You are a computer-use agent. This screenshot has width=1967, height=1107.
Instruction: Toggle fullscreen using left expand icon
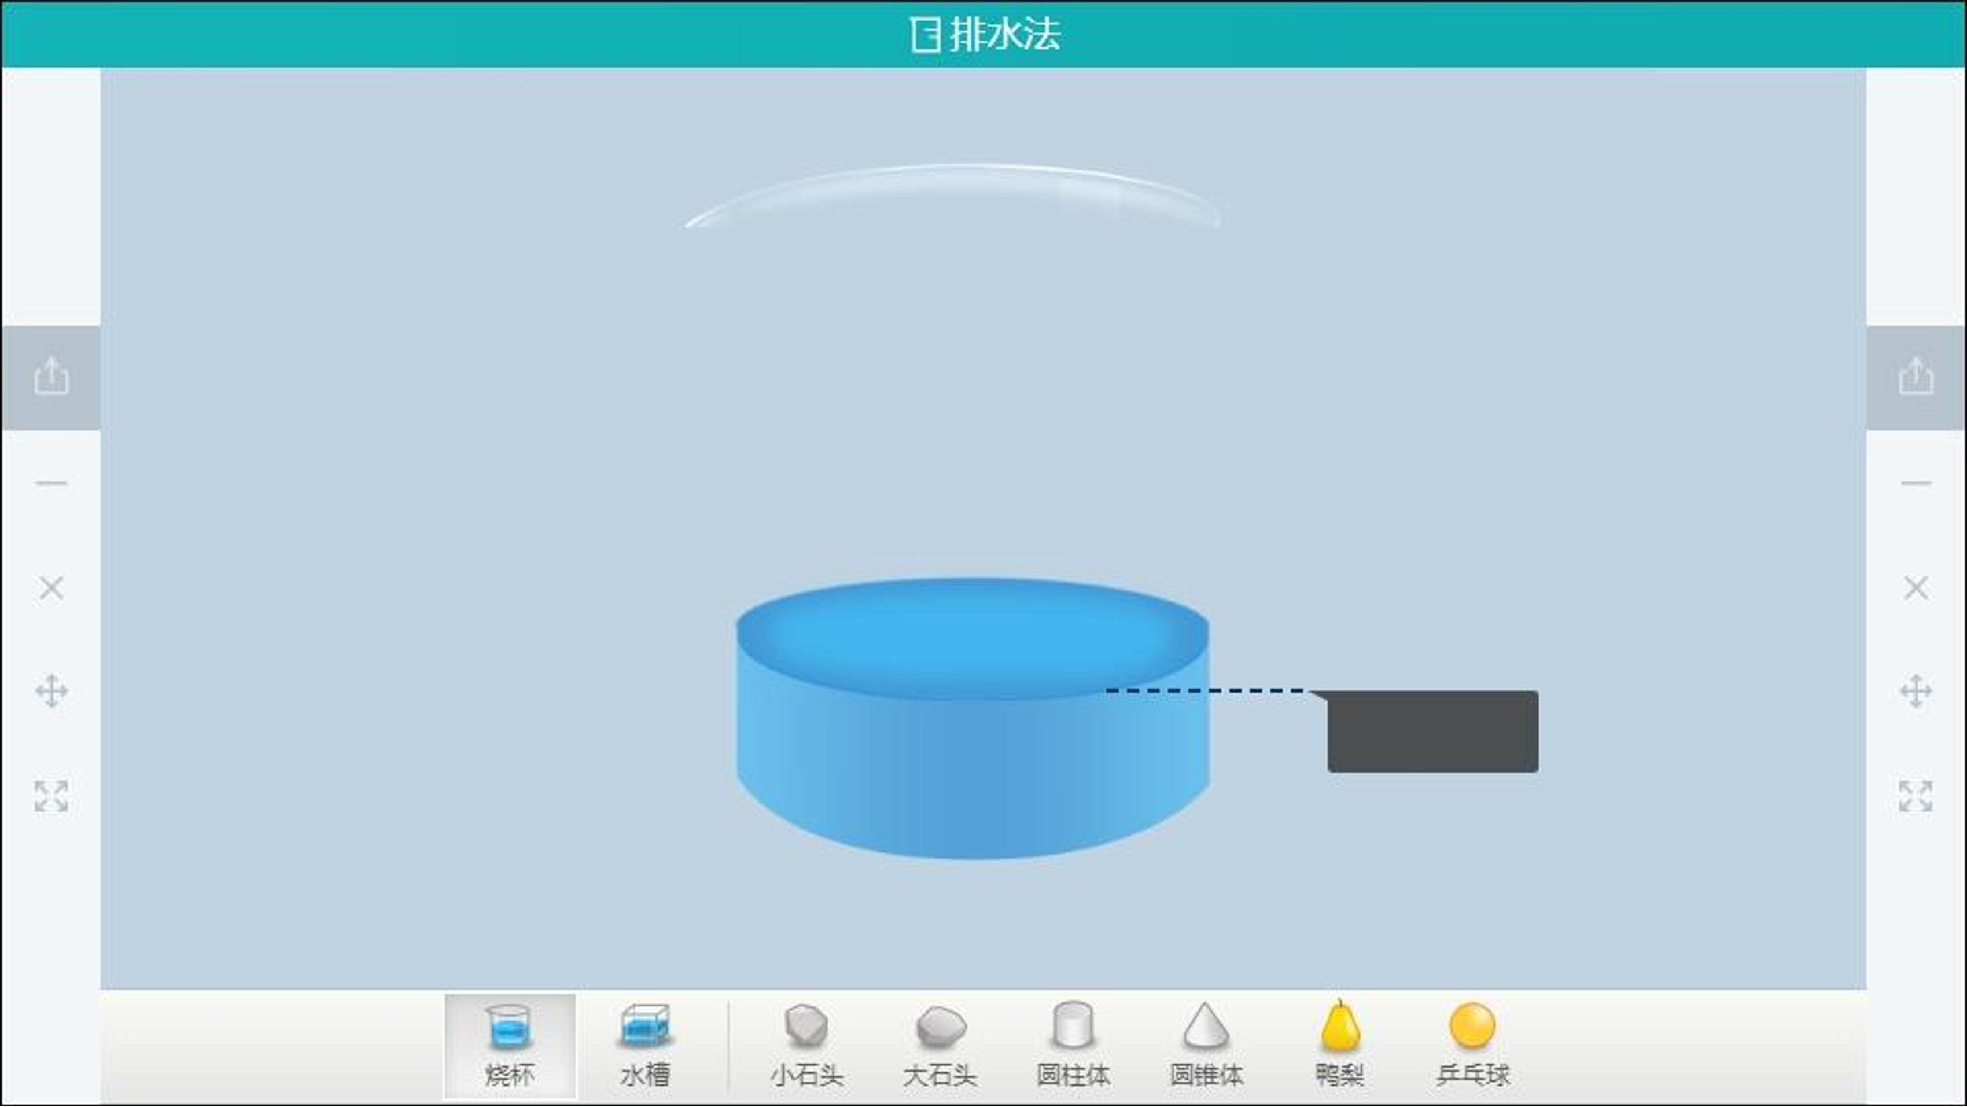pos(51,796)
